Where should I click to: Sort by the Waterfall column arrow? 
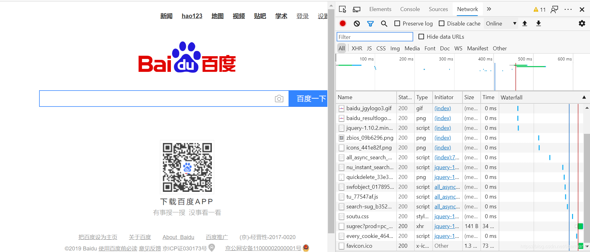584,97
